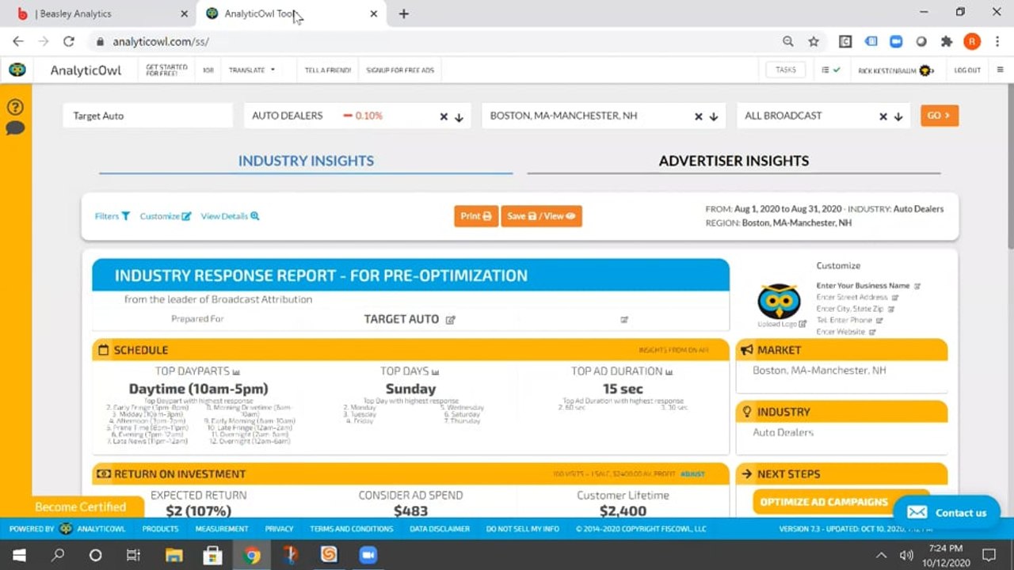Click the orange Print button

[x=475, y=216]
